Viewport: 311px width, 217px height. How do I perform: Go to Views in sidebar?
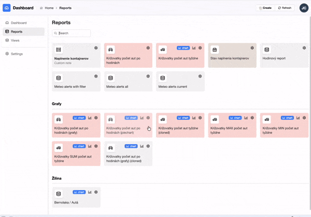tap(15, 40)
